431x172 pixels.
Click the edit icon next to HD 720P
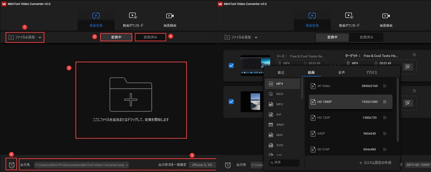[x=385, y=117]
